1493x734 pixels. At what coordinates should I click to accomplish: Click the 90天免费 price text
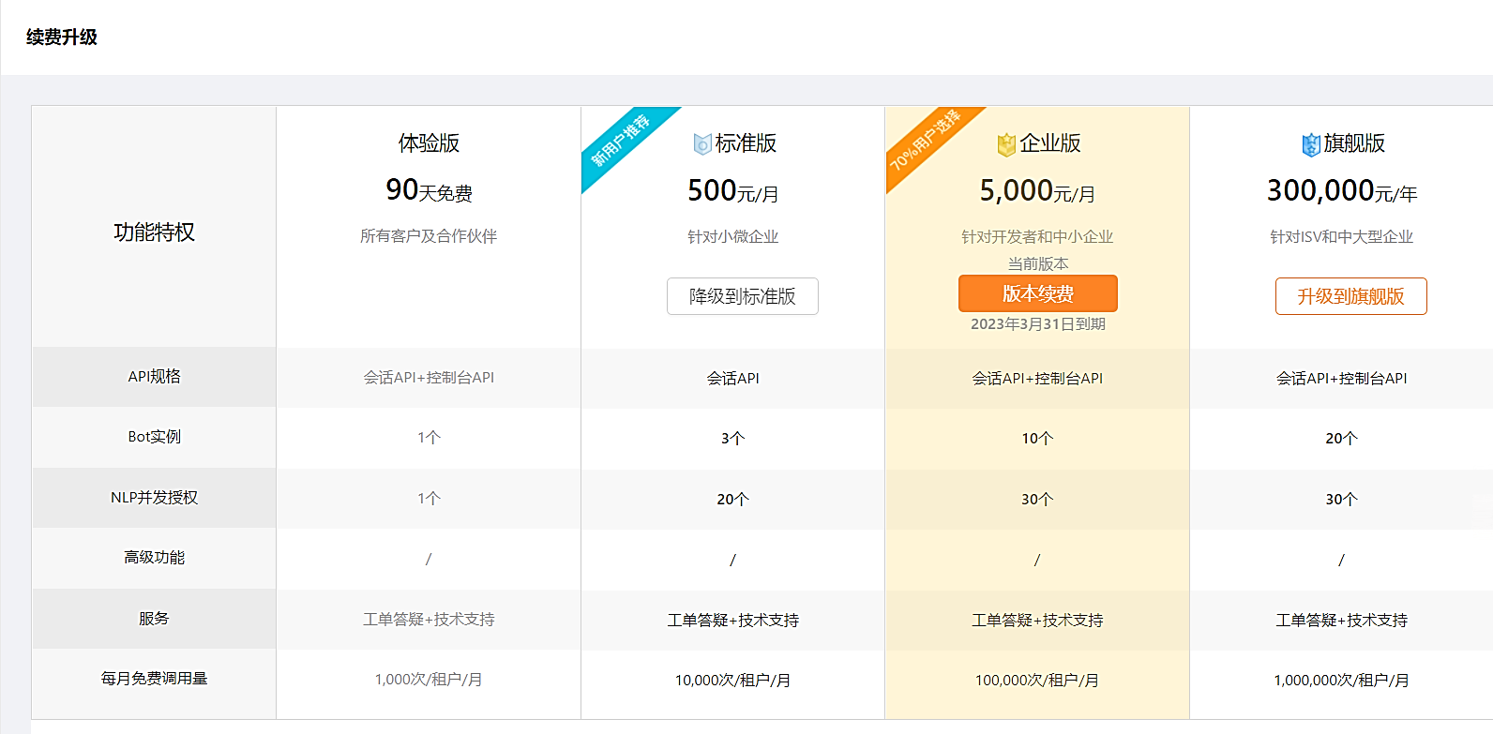[x=429, y=190]
